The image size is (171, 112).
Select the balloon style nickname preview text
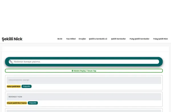[x=19, y=80]
